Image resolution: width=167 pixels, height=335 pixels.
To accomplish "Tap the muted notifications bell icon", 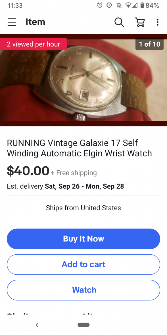I will 119,6.
